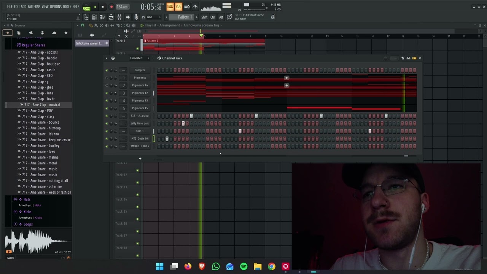Open the Pigments #5 channel button
This screenshot has width=487, height=274.
pyautogui.click(x=140, y=108)
